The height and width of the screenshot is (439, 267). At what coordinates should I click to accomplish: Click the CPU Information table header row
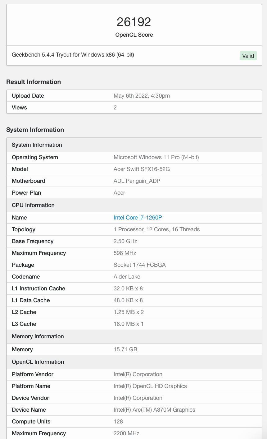point(134,205)
